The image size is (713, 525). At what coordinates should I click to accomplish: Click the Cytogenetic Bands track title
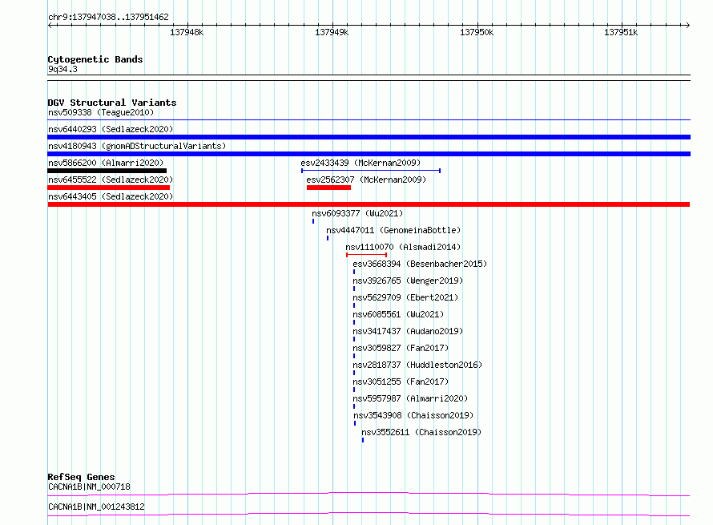pyautogui.click(x=95, y=59)
